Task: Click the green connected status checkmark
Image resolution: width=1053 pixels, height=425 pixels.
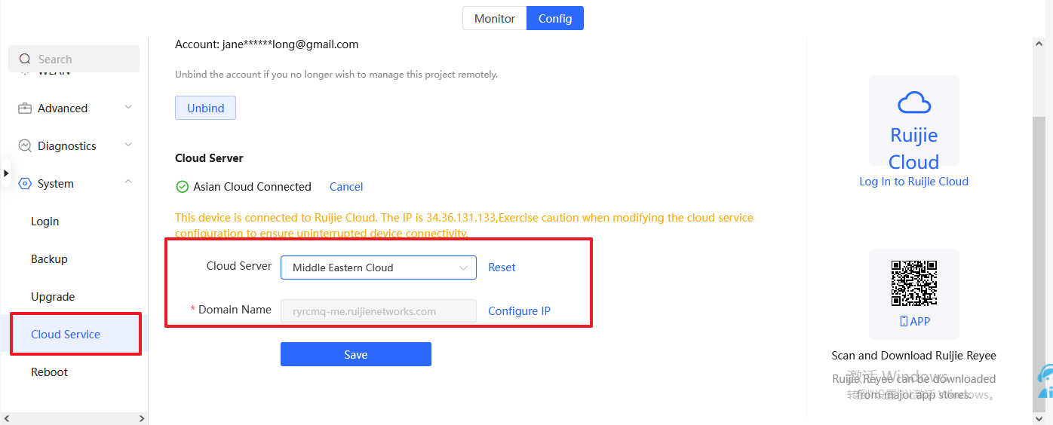Action: (182, 187)
